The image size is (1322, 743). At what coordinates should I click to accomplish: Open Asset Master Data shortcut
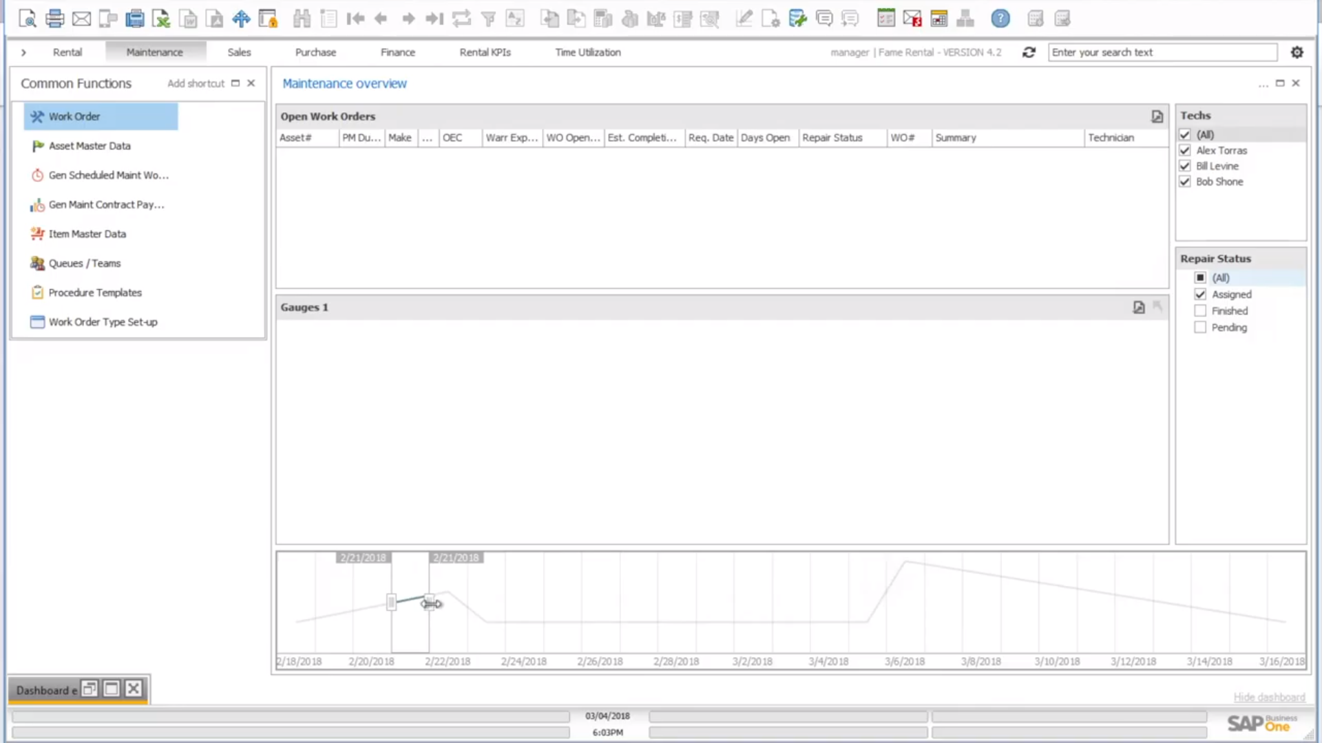(90, 146)
